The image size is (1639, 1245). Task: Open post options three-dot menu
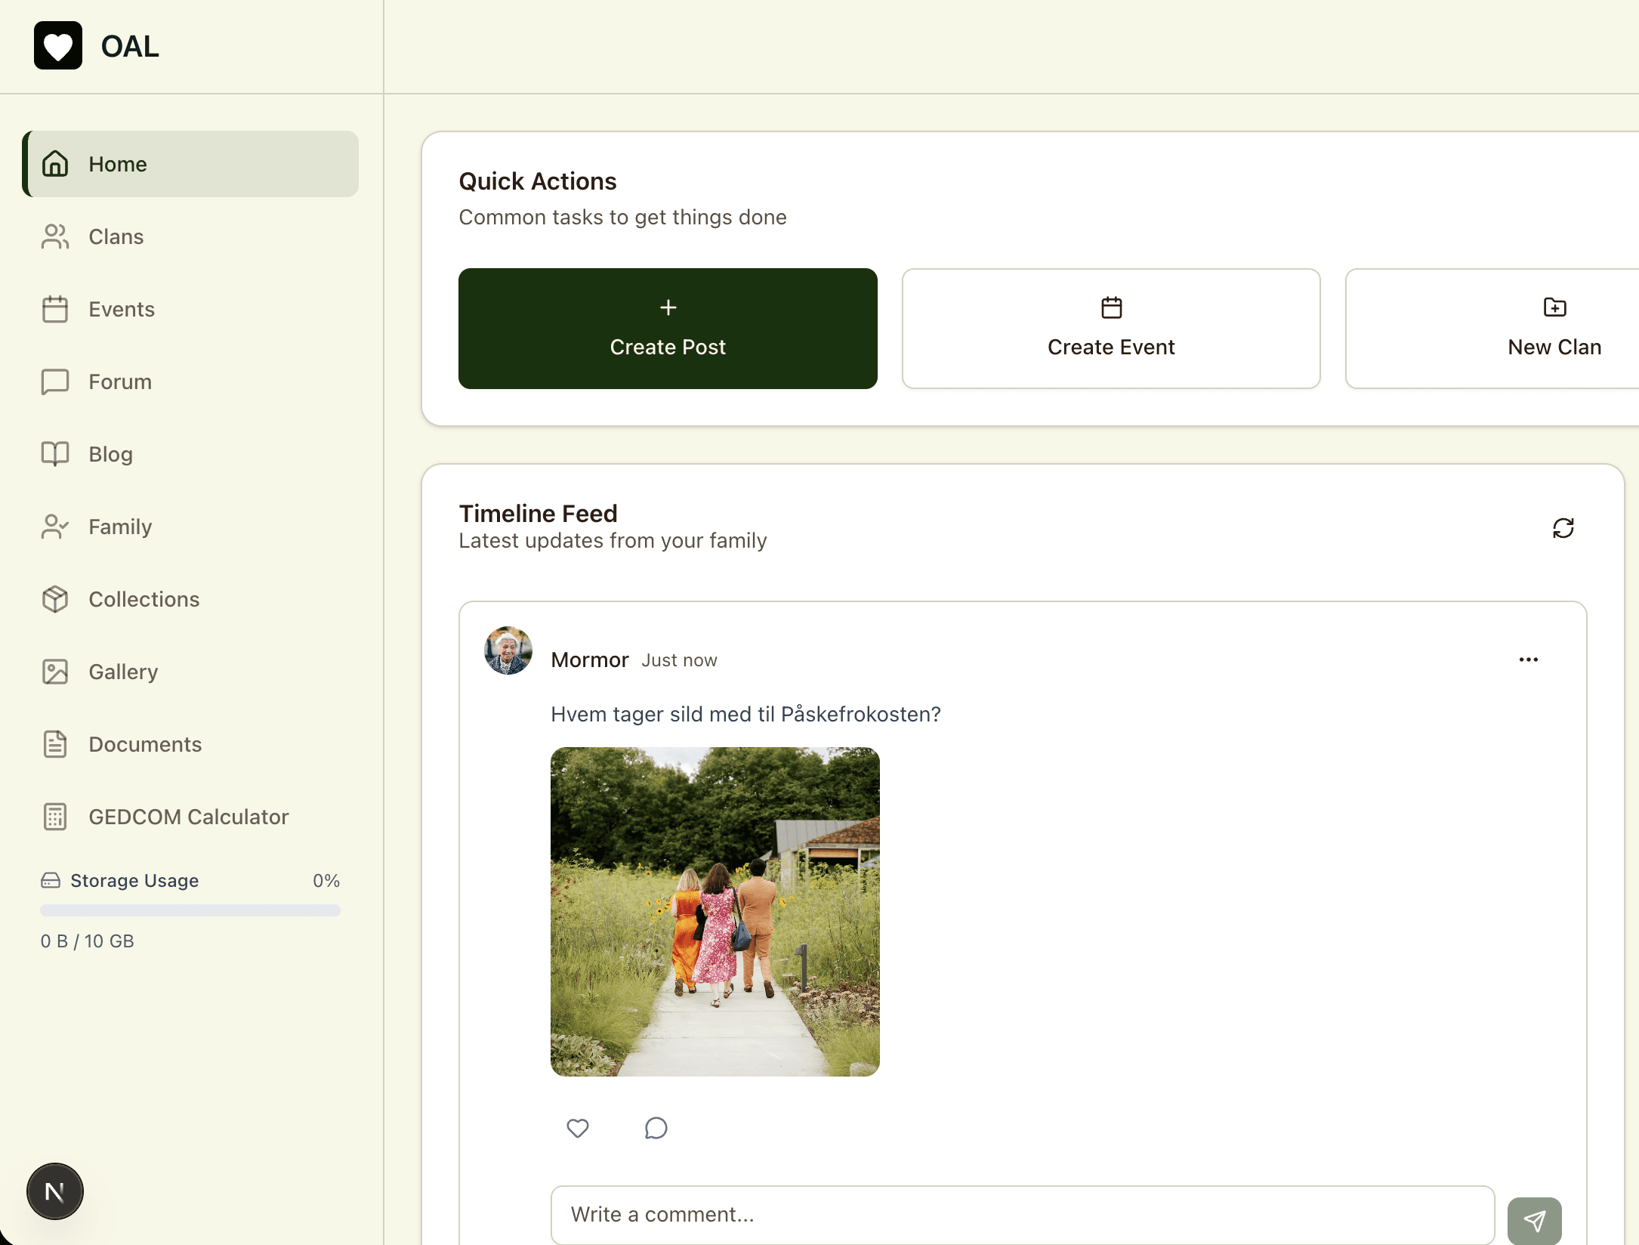click(1528, 660)
